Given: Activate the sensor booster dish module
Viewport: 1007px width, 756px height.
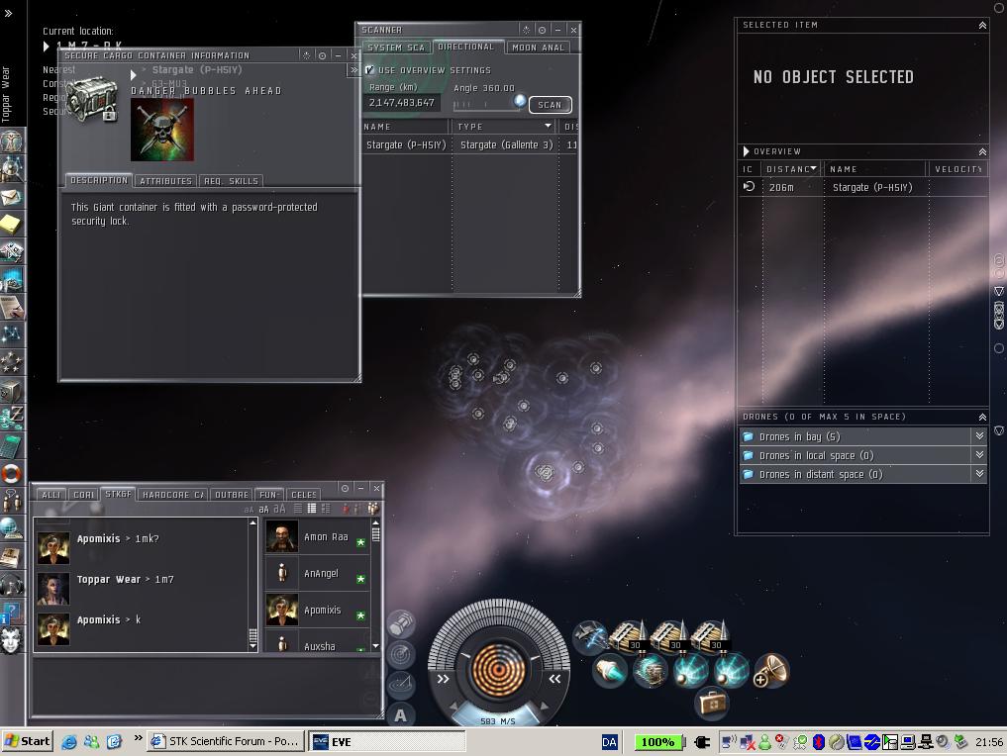Looking at the screenshot, I should (771, 671).
